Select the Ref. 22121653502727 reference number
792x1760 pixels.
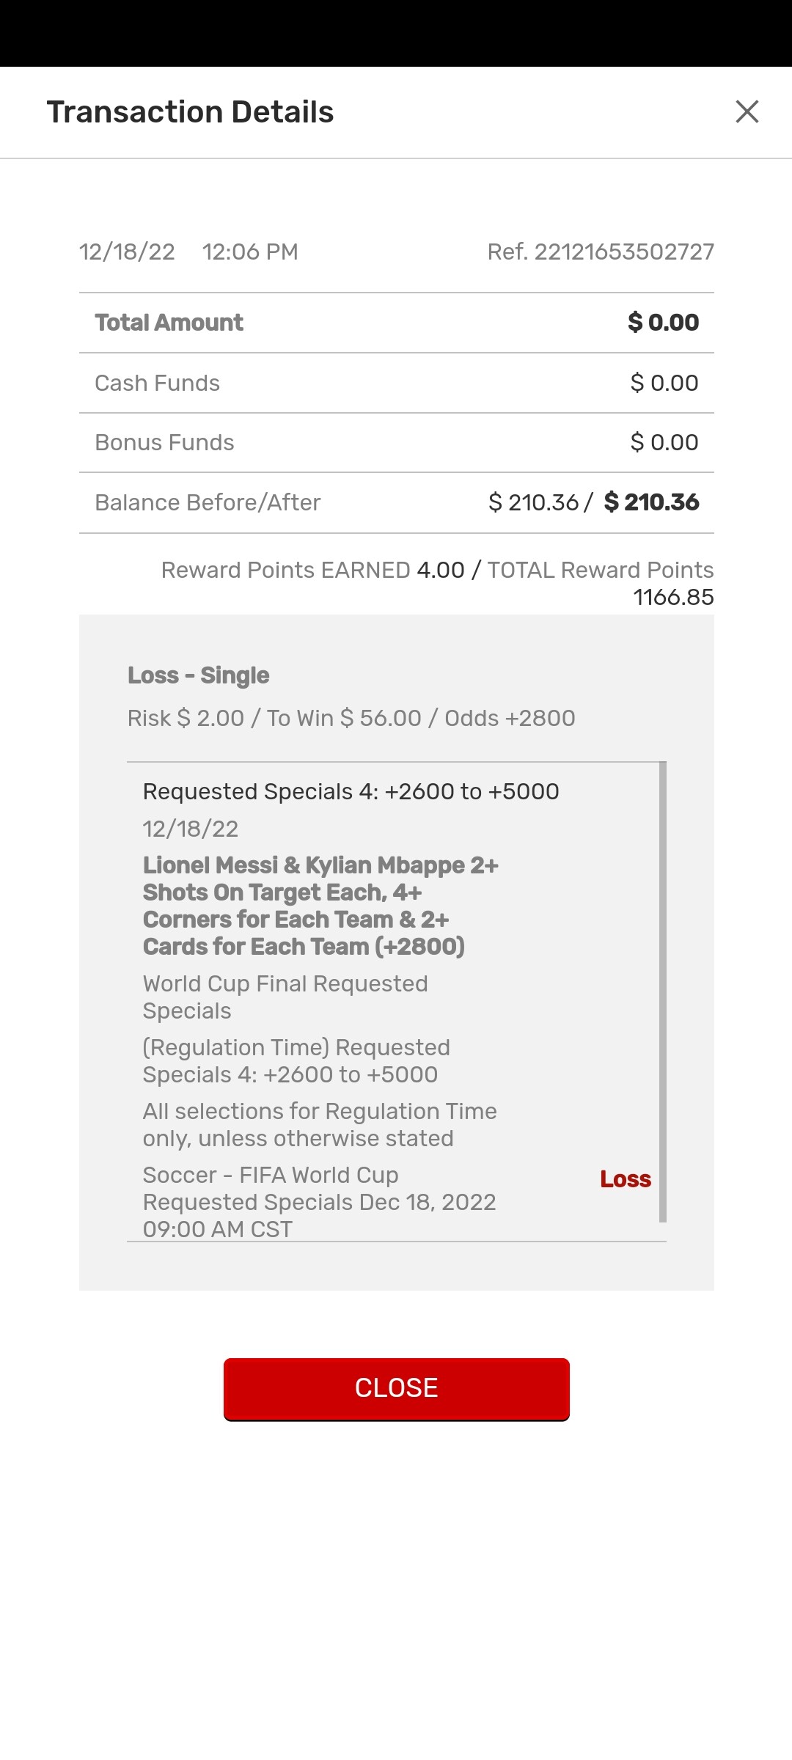600,252
